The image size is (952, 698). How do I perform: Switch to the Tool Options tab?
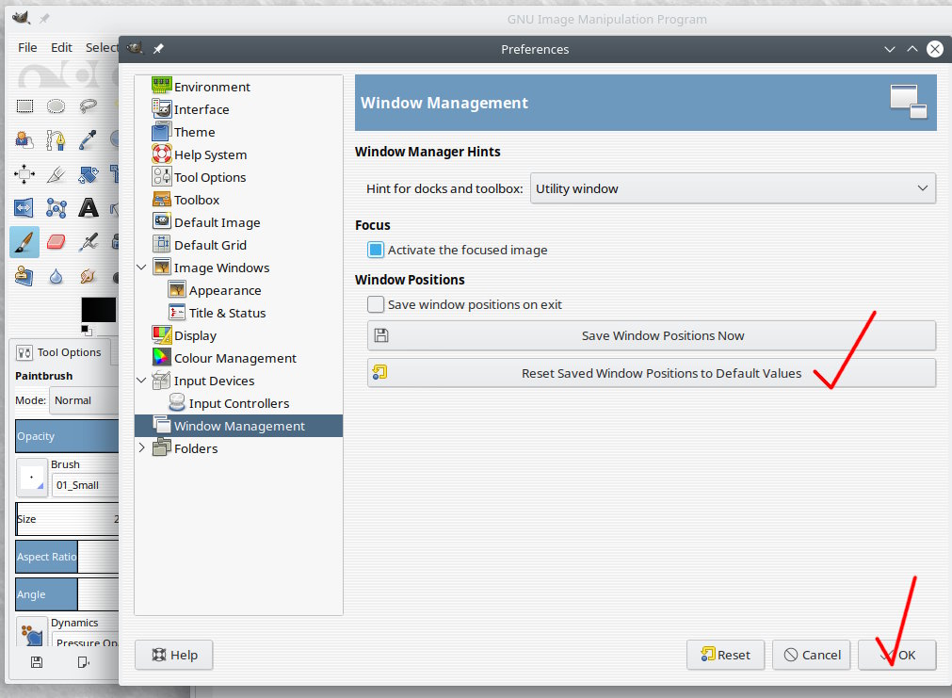59,352
